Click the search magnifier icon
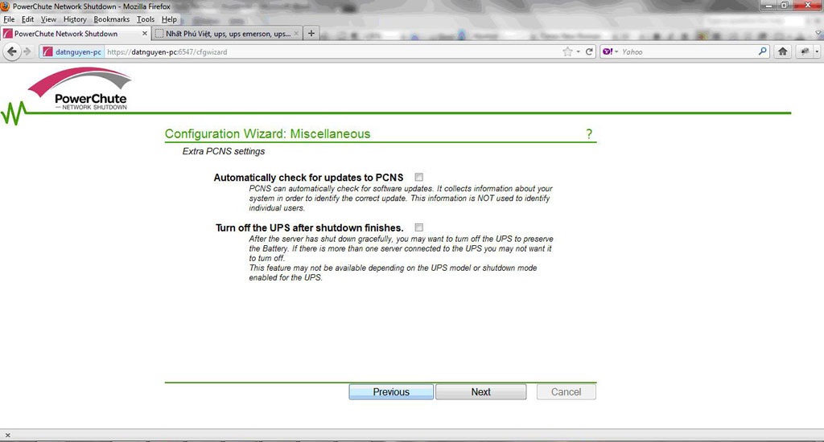824x442 pixels. click(763, 51)
